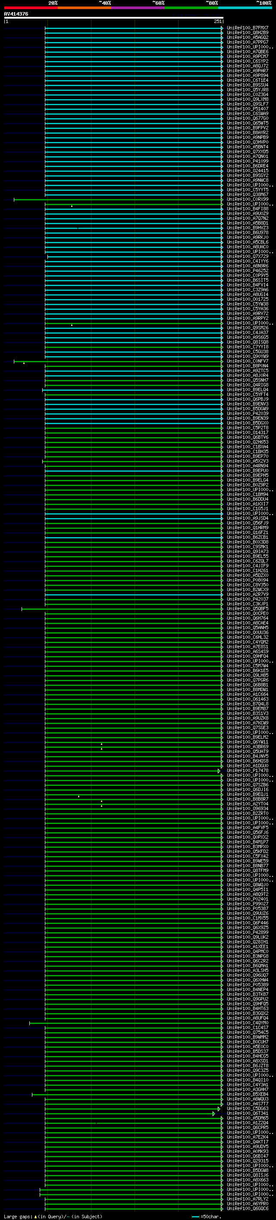Click the green ~80% identity legend segment
276x1220 pixels.
191,8
